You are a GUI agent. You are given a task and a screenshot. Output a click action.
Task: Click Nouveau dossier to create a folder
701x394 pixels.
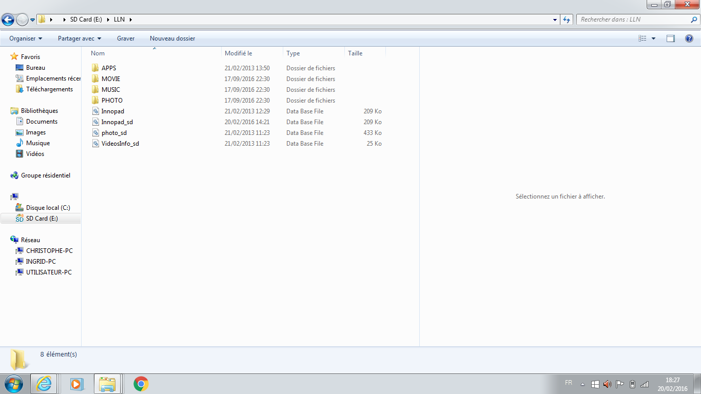coord(172,38)
